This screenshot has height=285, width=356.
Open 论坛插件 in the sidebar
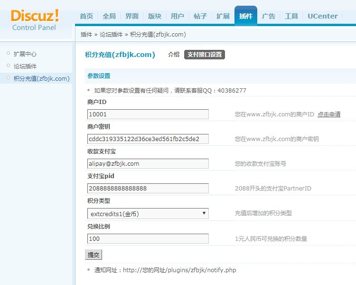pos(25,66)
